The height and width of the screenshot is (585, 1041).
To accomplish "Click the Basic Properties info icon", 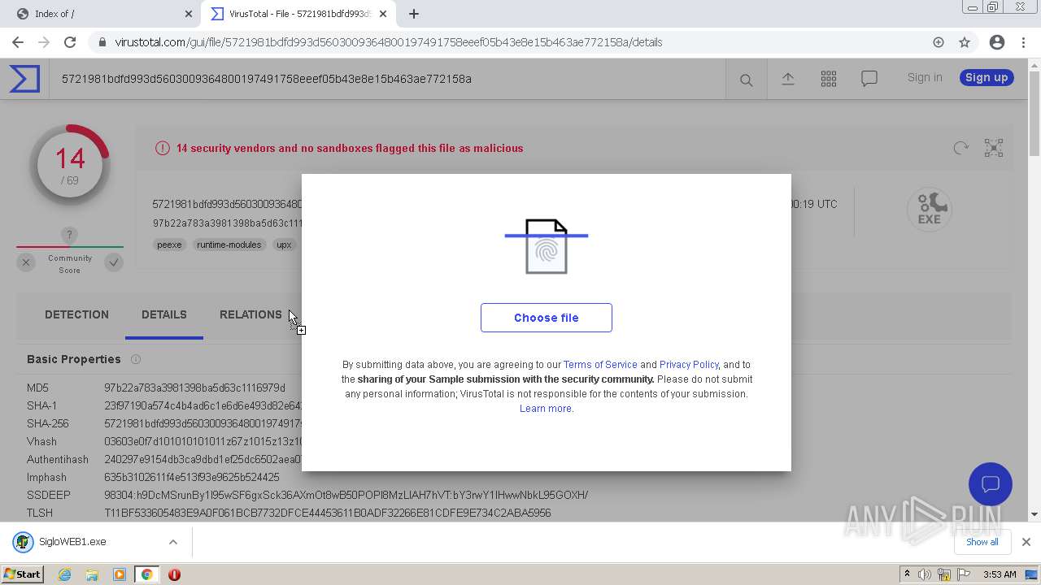I will coord(136,359).
